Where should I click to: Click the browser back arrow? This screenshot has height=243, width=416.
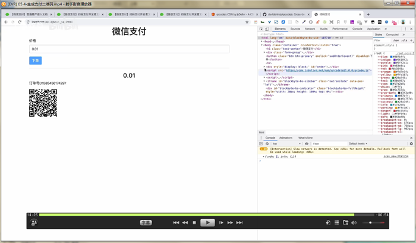pos(6,22)
